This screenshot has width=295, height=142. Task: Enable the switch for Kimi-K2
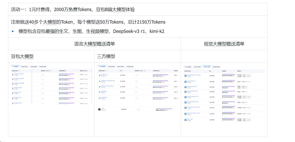138,110
